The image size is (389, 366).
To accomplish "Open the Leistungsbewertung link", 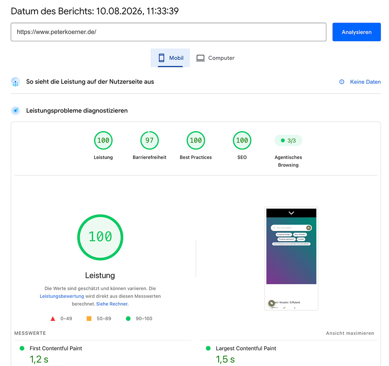I will pos(62,296).
